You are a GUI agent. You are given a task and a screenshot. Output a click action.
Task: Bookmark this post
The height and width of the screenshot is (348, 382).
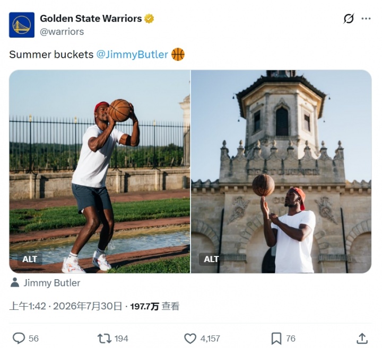[x=276, y=338]
